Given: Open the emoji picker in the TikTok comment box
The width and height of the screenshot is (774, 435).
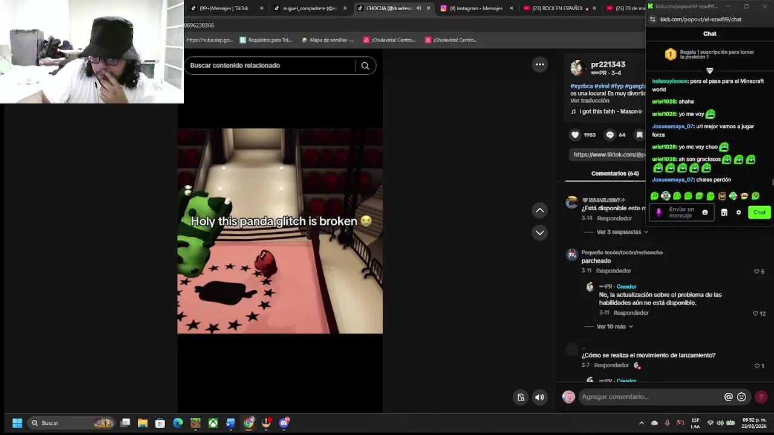Looking at the screenshot, I should (x=741, y=397).
